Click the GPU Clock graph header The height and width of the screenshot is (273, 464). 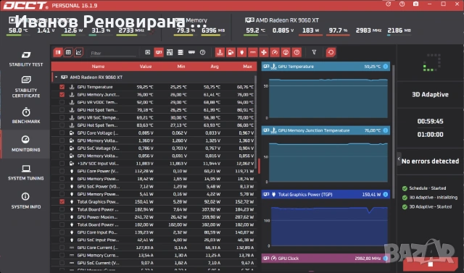click(326, 259)
